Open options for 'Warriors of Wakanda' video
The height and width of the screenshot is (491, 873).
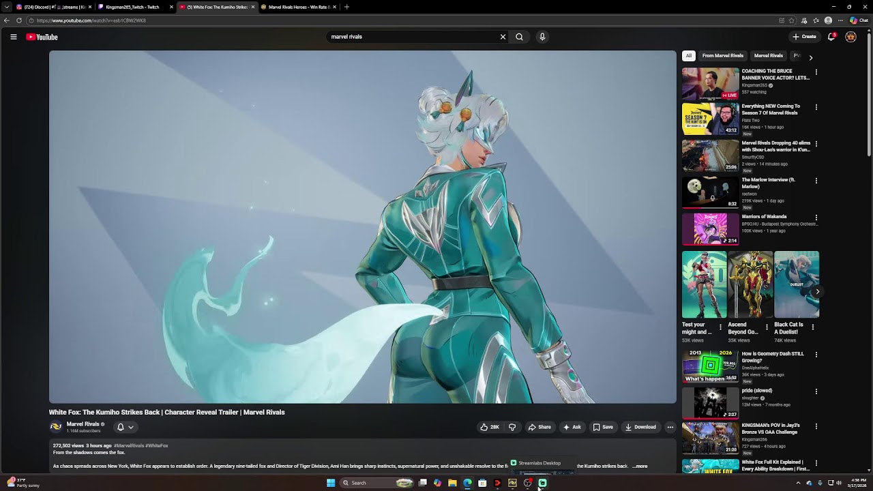coord(816,218)
